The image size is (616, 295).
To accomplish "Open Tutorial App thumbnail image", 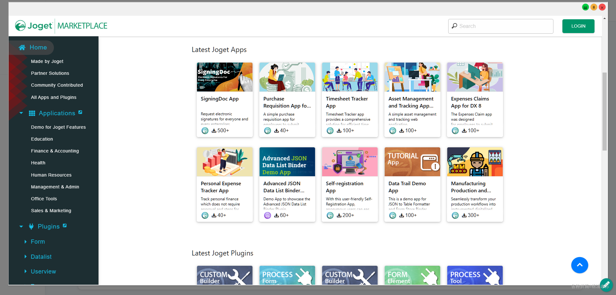I will [412, 162].
